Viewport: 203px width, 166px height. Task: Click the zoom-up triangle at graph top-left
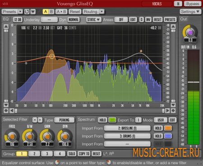click(x=6, y=27)
